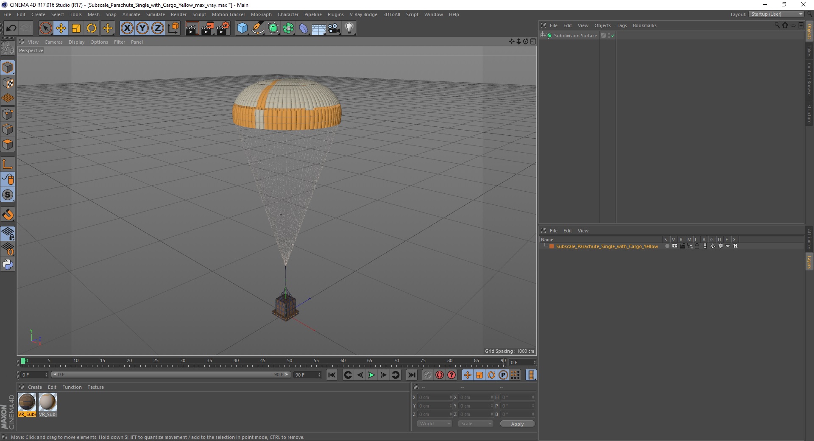Select the Live Selection tool

(45, 28)
